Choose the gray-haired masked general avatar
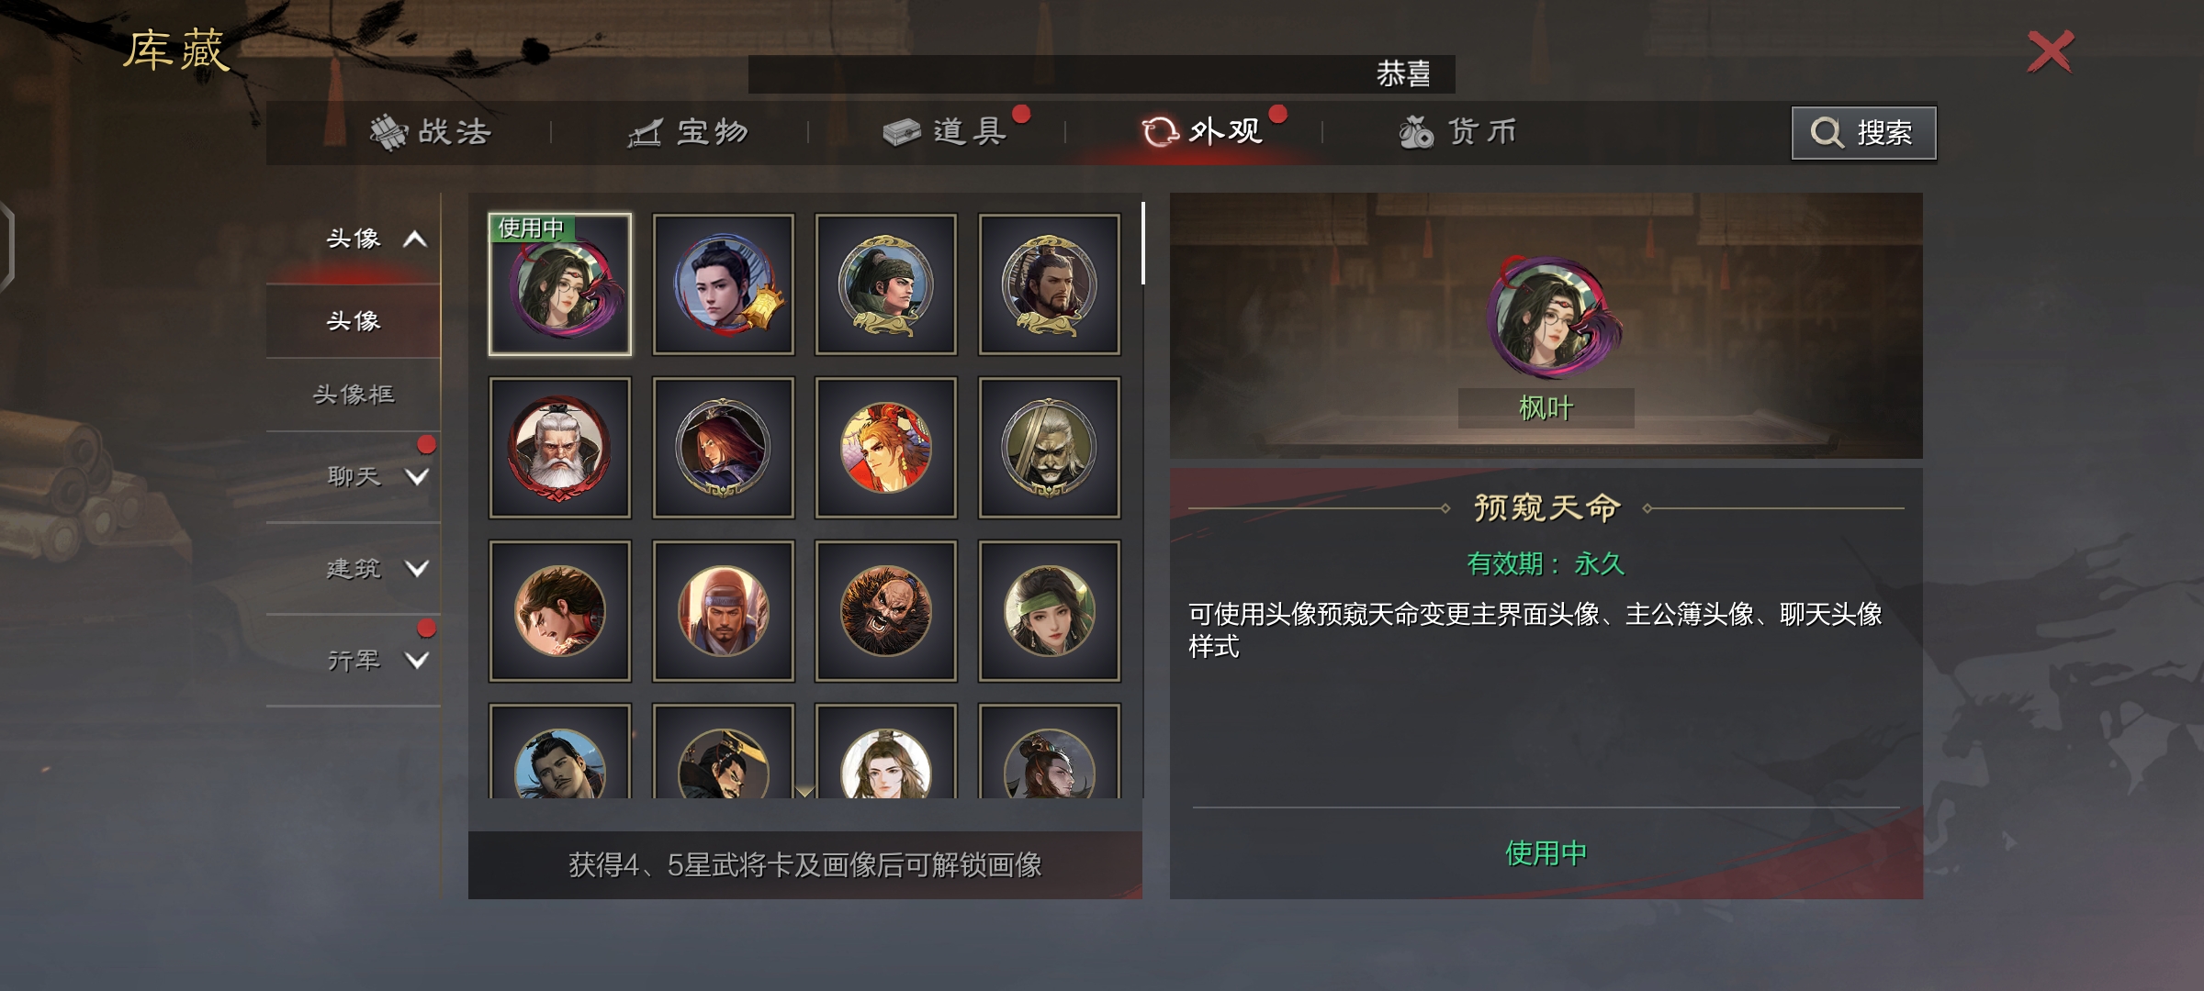The height and width of the screenshot is (991, 2204). pyautogui.click(x=1049, y=448)
